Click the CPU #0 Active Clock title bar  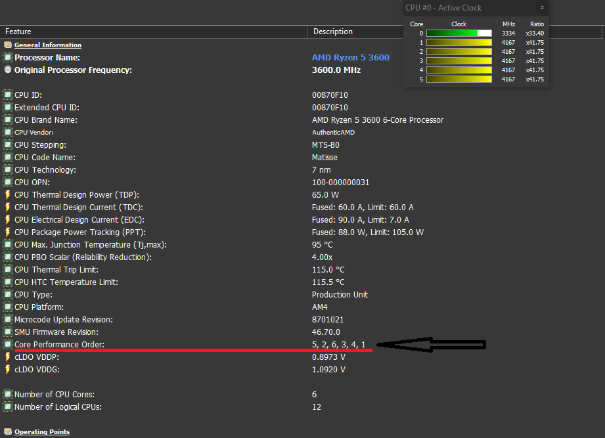460,8
